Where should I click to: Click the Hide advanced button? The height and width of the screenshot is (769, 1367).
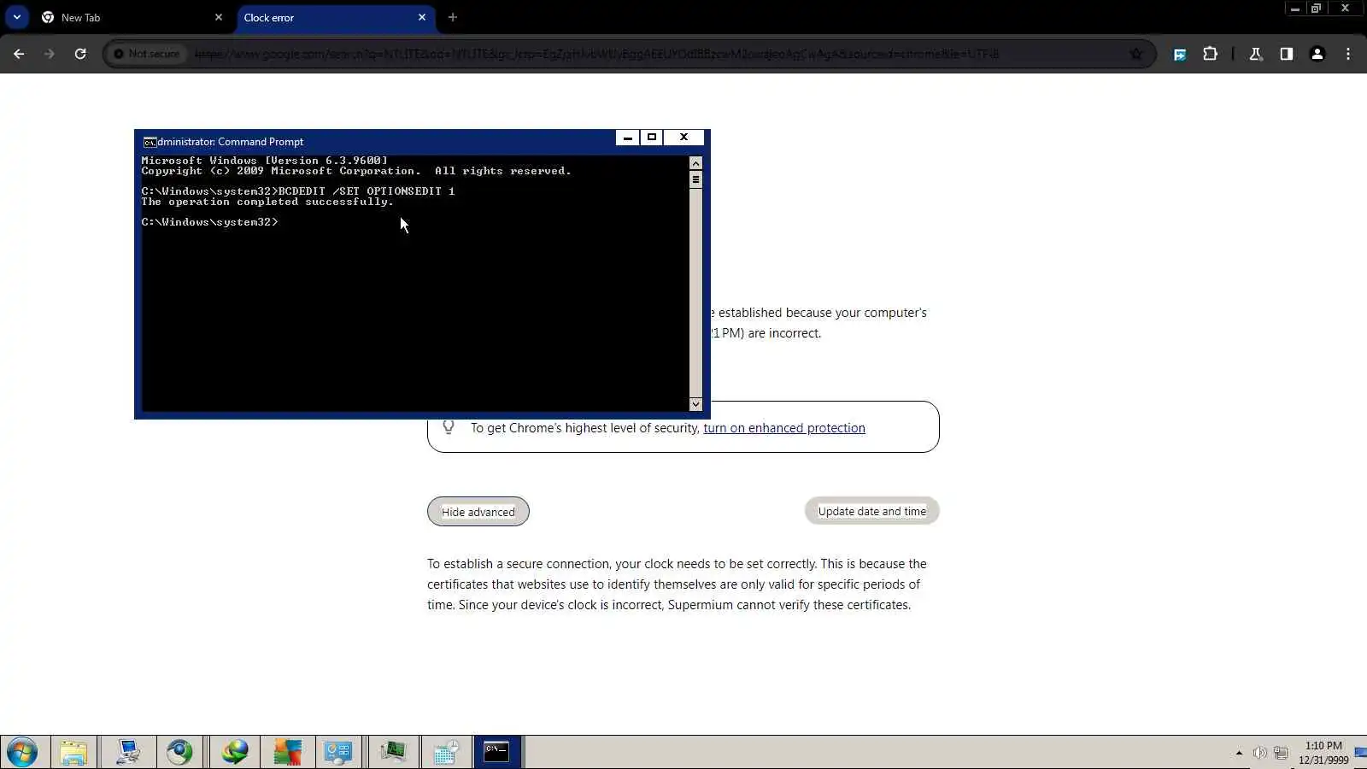478,512
